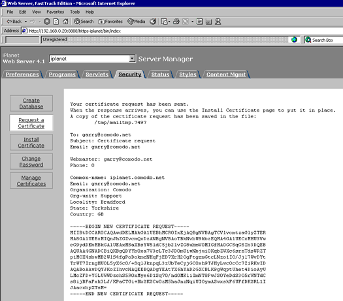The width and height of the screenshot is (343, 301).
Task: Click the Stop loading toolbar icon
Action: [x=47, y=22]
